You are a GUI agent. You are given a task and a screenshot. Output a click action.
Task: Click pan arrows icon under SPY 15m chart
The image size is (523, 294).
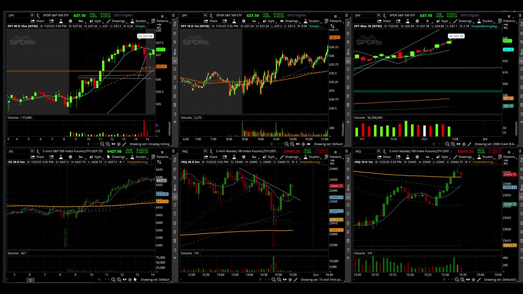coord(113,144)
